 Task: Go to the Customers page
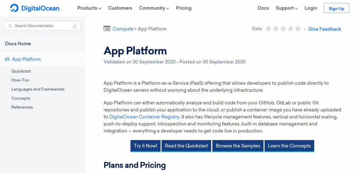pyautogui.click(x=120, y=8)
